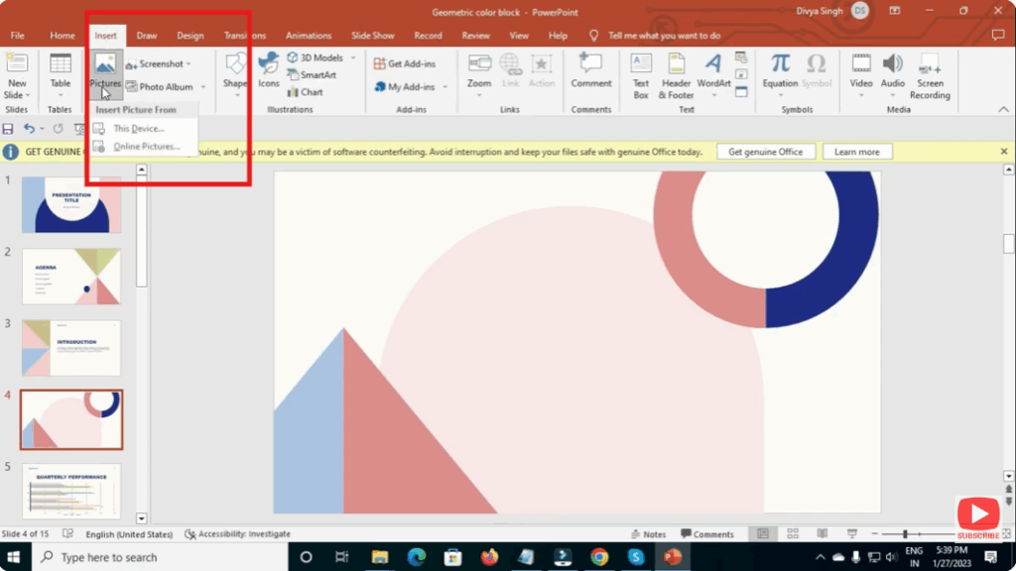Open Chrome from the taskbar
This screenshot has height=571, width=1016.
point(597,556)
